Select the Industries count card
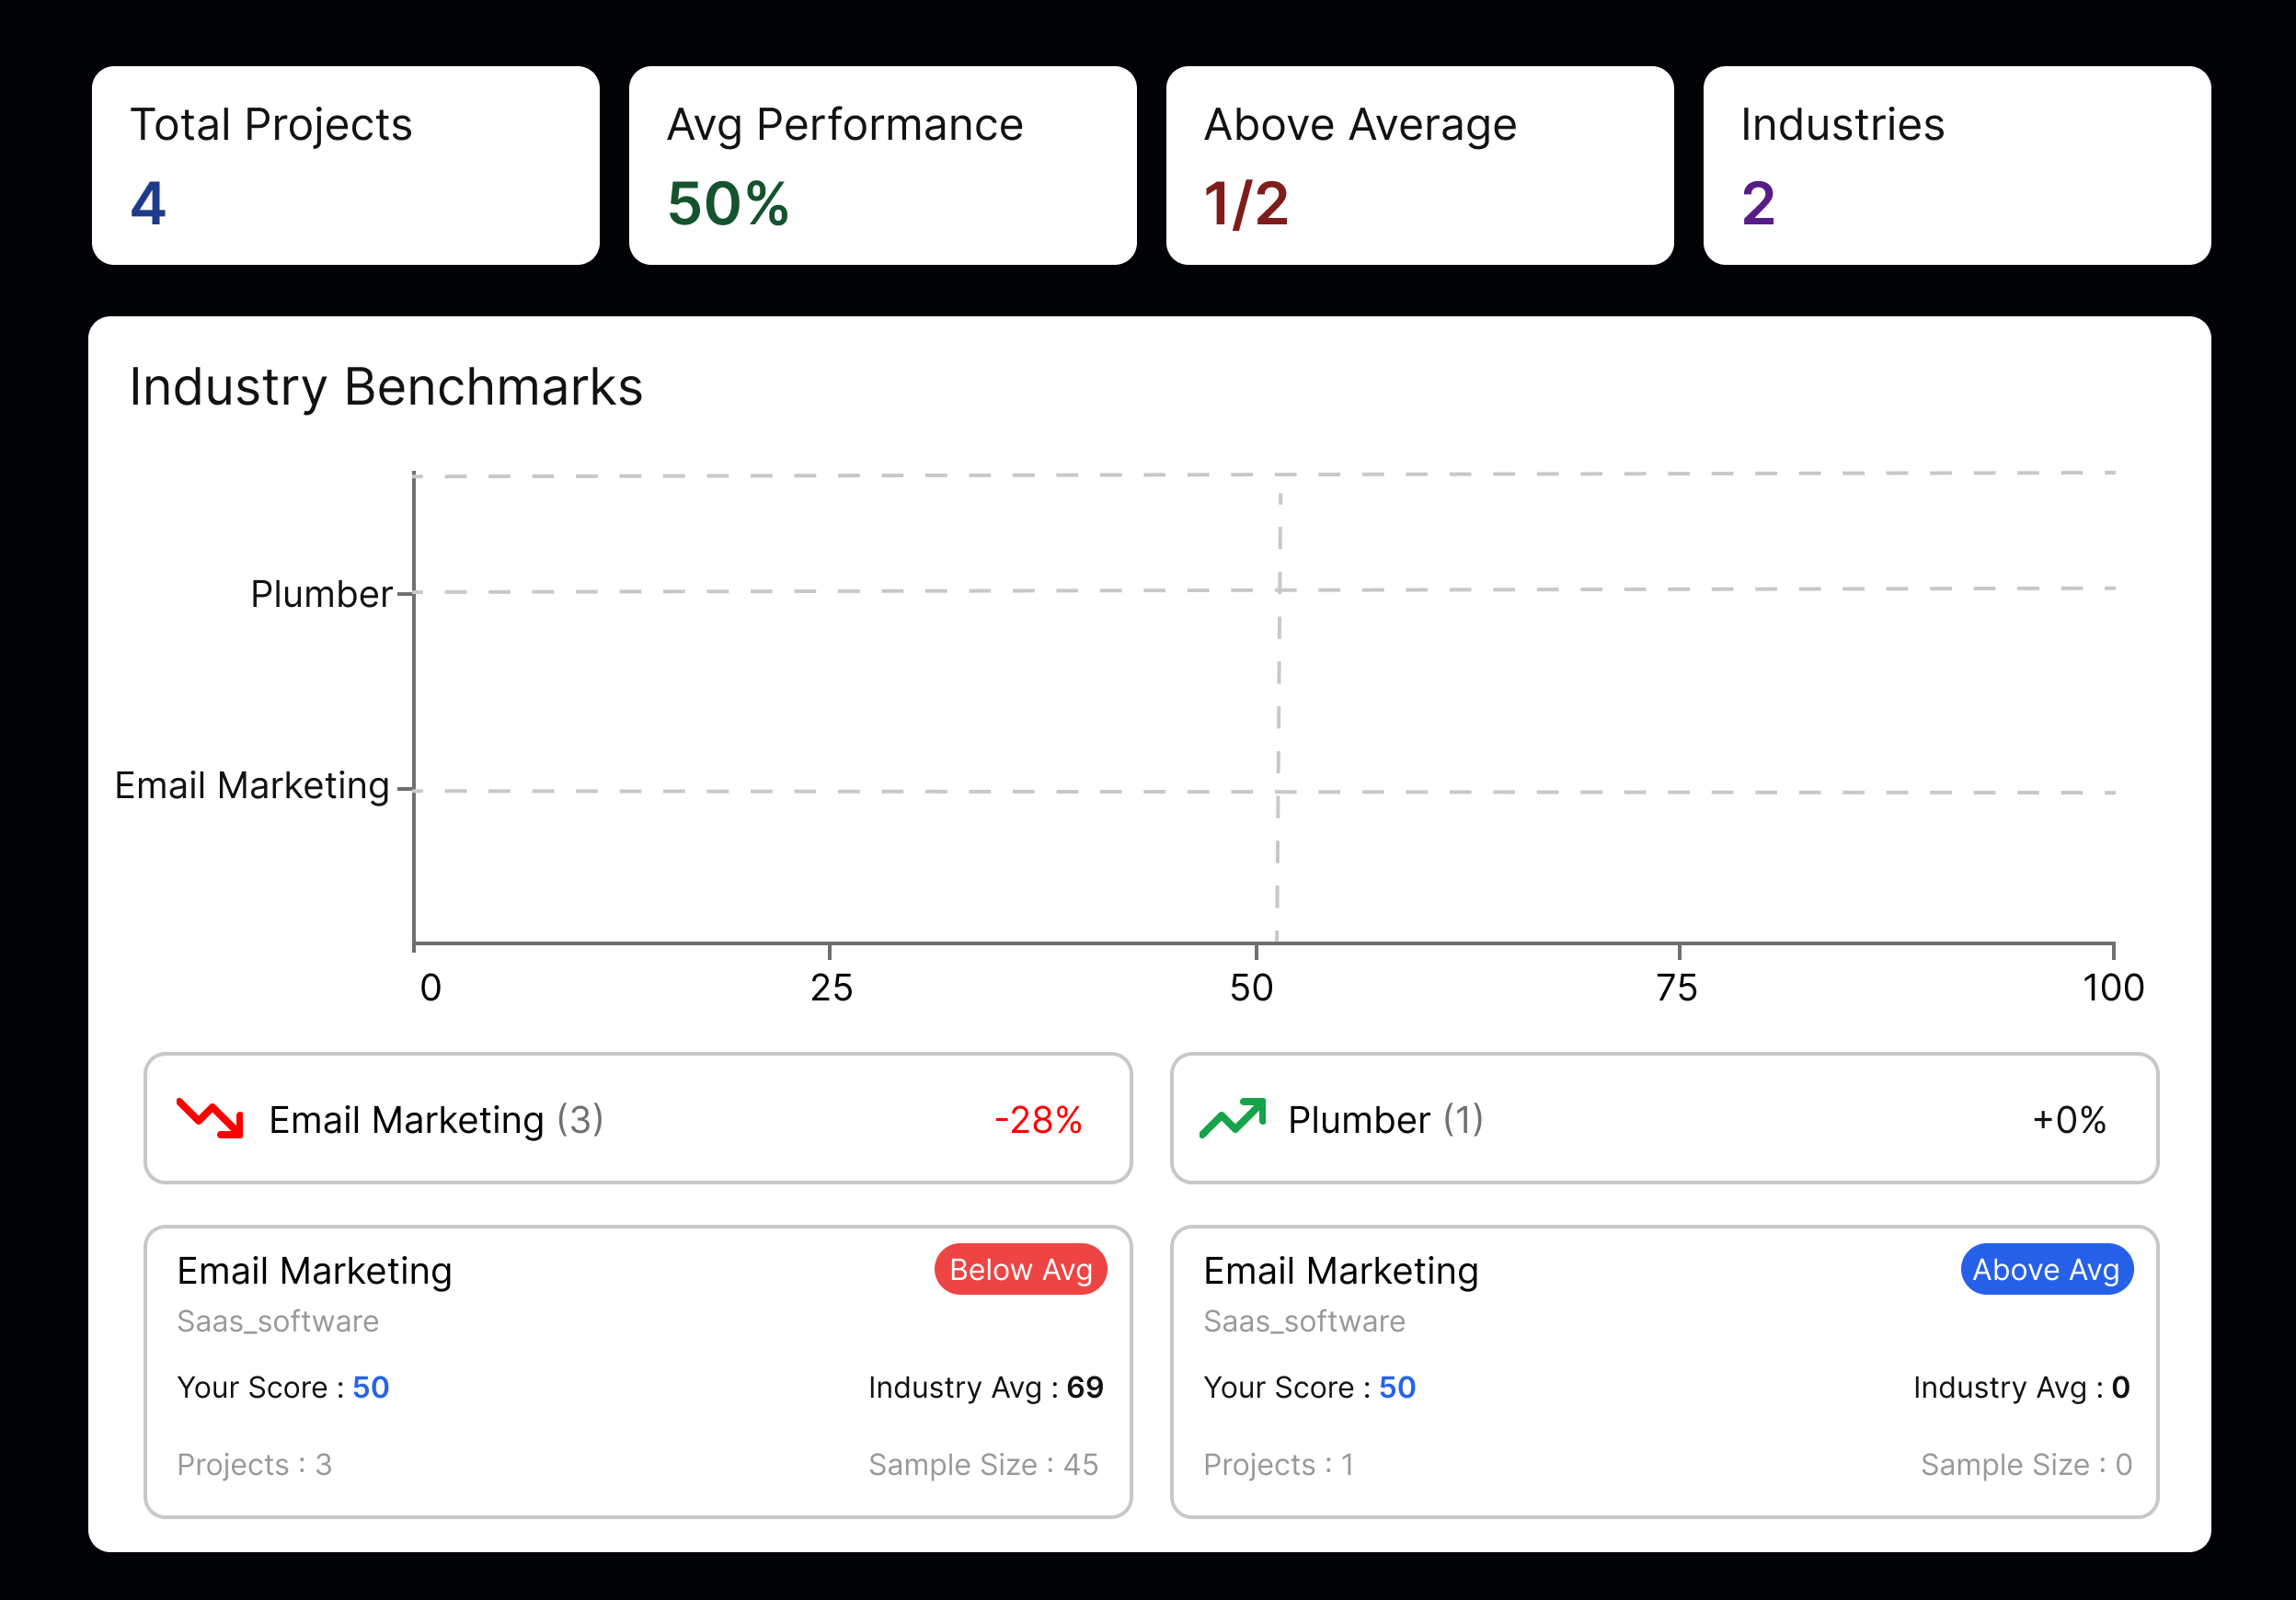The image size is (2296, 1600). [1956, 165]
